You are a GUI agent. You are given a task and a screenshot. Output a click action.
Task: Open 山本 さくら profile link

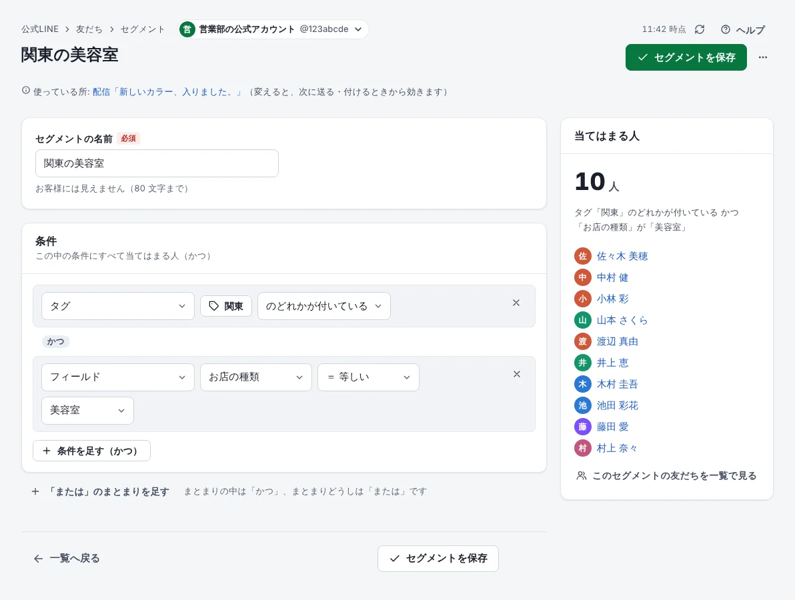pyautogui.click(x=622, y=320)
